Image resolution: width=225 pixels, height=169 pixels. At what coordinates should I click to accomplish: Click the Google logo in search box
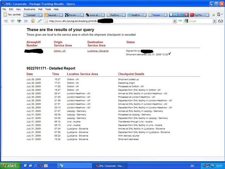pos(186,21)
